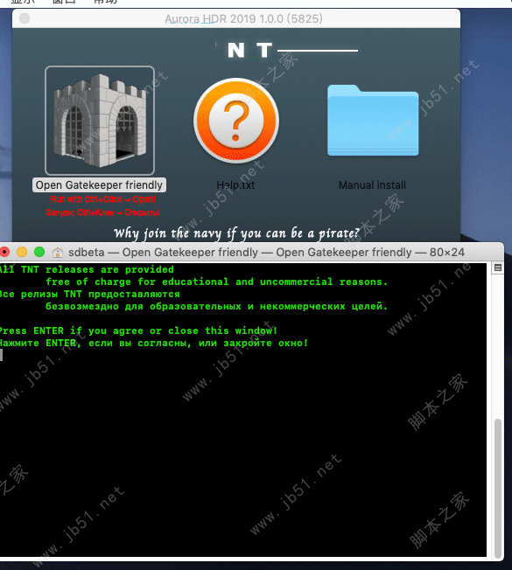Select the Open Gatekeeper friendly label
This screenshot has height=570, width=512.
[x=99, y=185]
